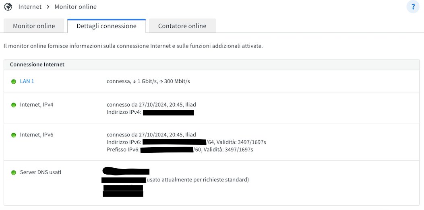Viewport: 424px width, 210px height.
Task: Open help with the question mark icon
Action: (x=413, y=7)
